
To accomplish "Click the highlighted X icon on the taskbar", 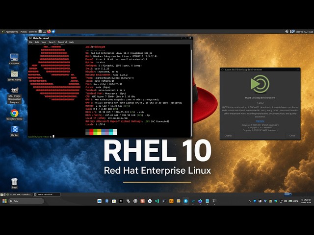I will [185, 201].
